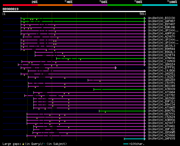Click the green B9H751 alignment bar
The image size is (180, 146).
[122, 111]
